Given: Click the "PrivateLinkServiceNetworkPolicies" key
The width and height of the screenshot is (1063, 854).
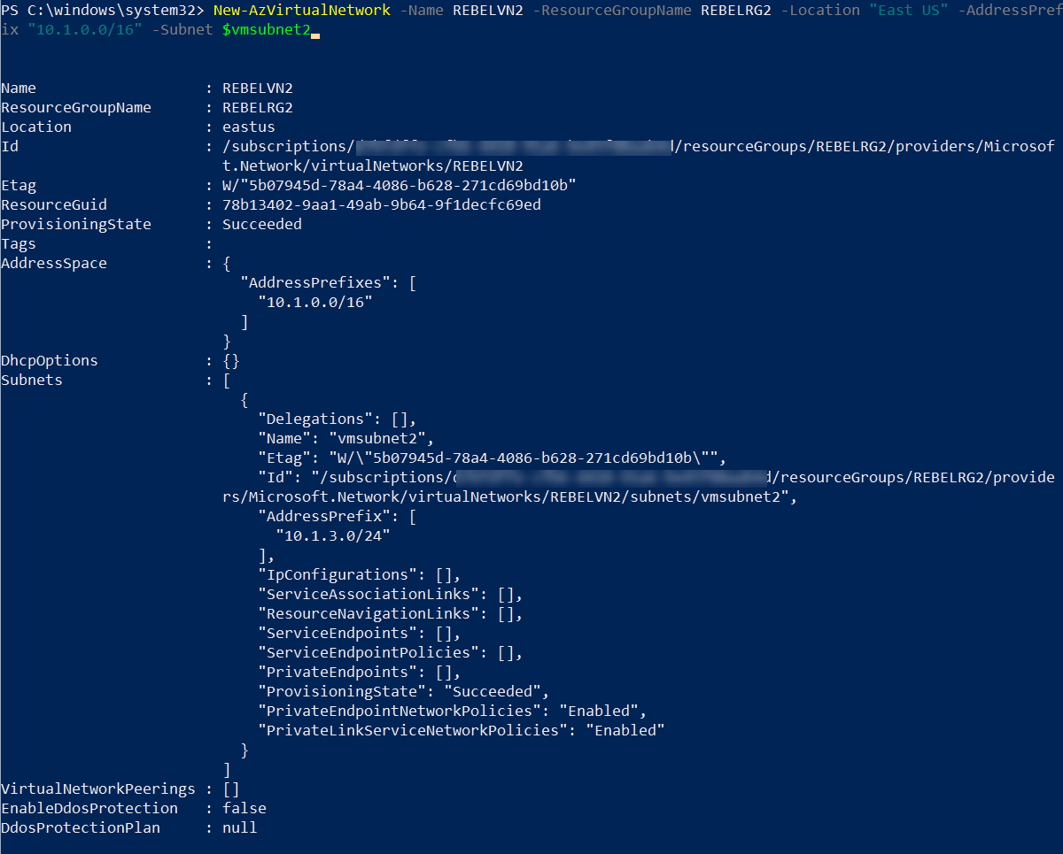Looking at the screenshot, I should click(413, 731).
